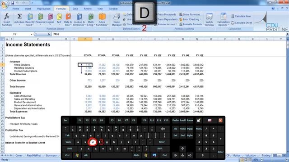Run Error Checking
The image size is (289, 162).
190,19
